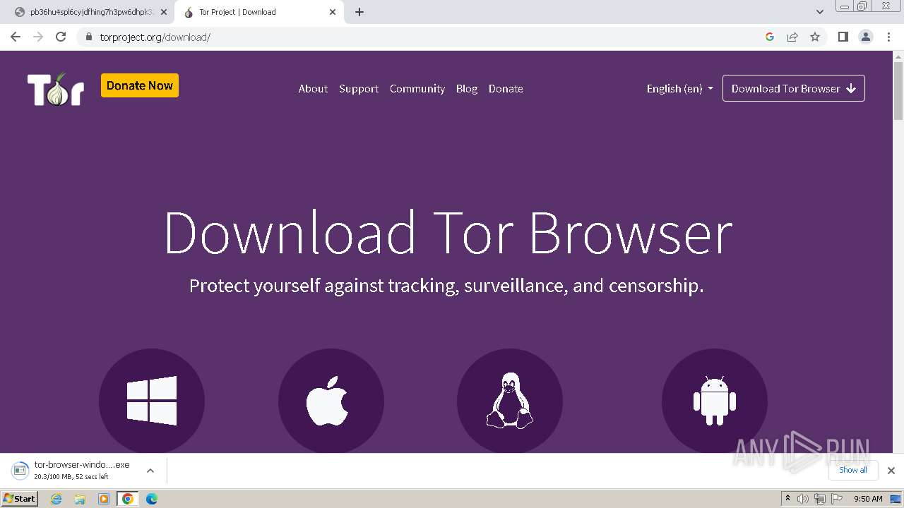View site security lock information
Viewport: 904px width, 508px height.
[88, 37]
